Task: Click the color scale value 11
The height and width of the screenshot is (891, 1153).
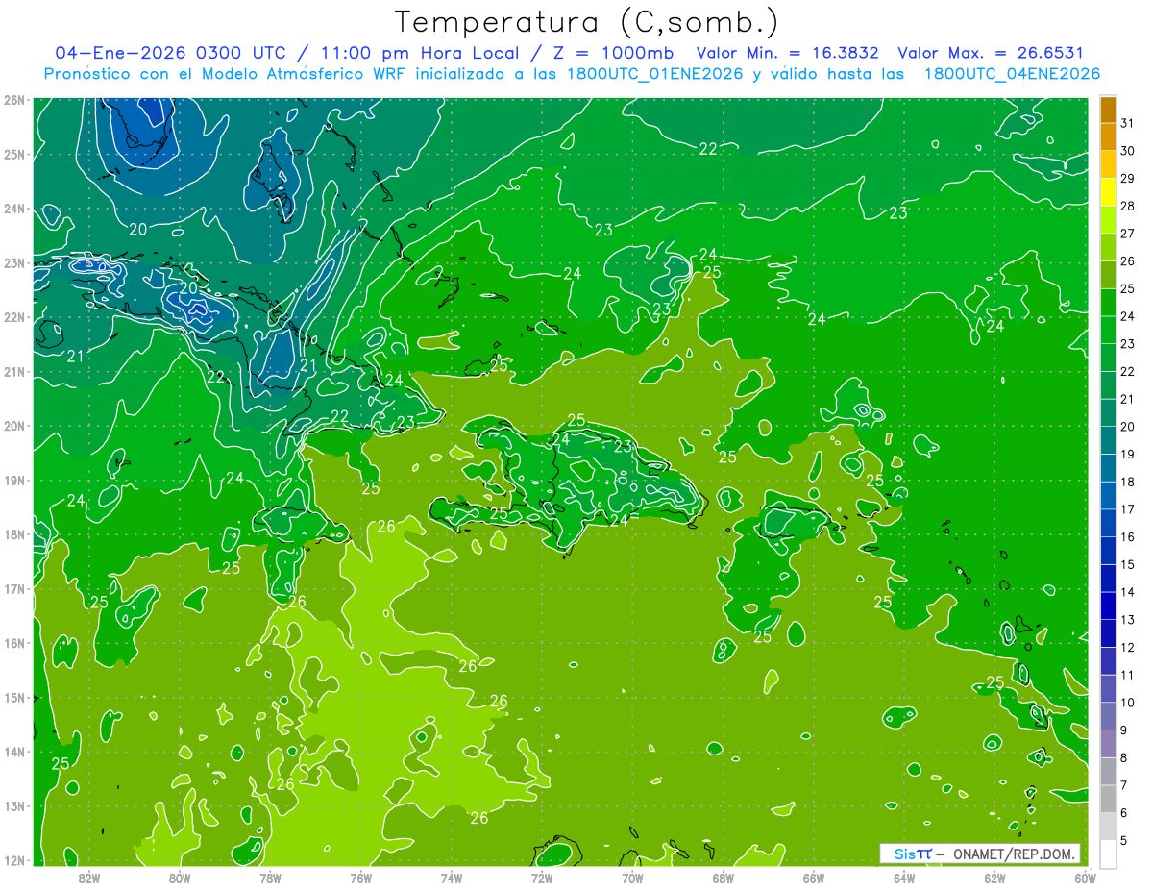Action: (x=1127, y=675)
